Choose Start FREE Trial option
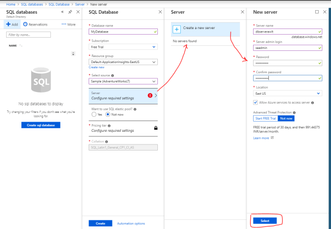This screenshot has width=331, height=229. (265, 119)
